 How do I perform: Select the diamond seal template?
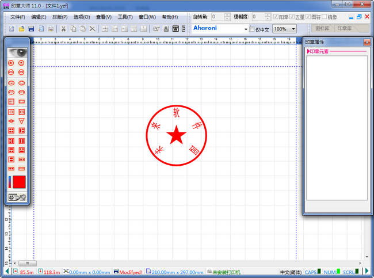11,121
